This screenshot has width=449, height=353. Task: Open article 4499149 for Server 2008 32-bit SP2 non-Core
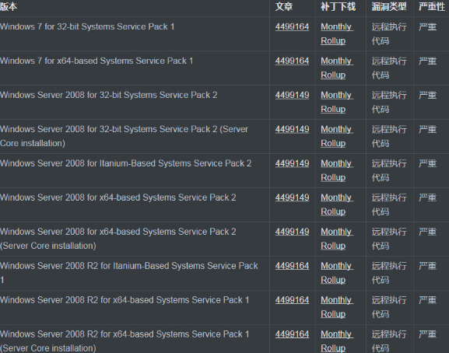pos(292,95)
